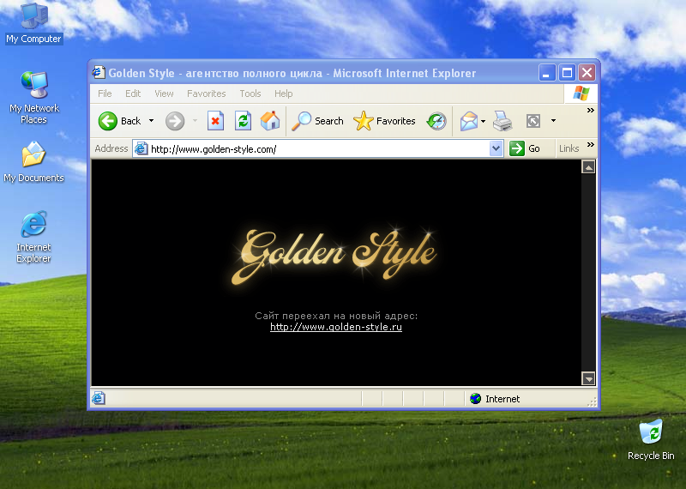Click the fullscreen size toolbar icon

533,121
